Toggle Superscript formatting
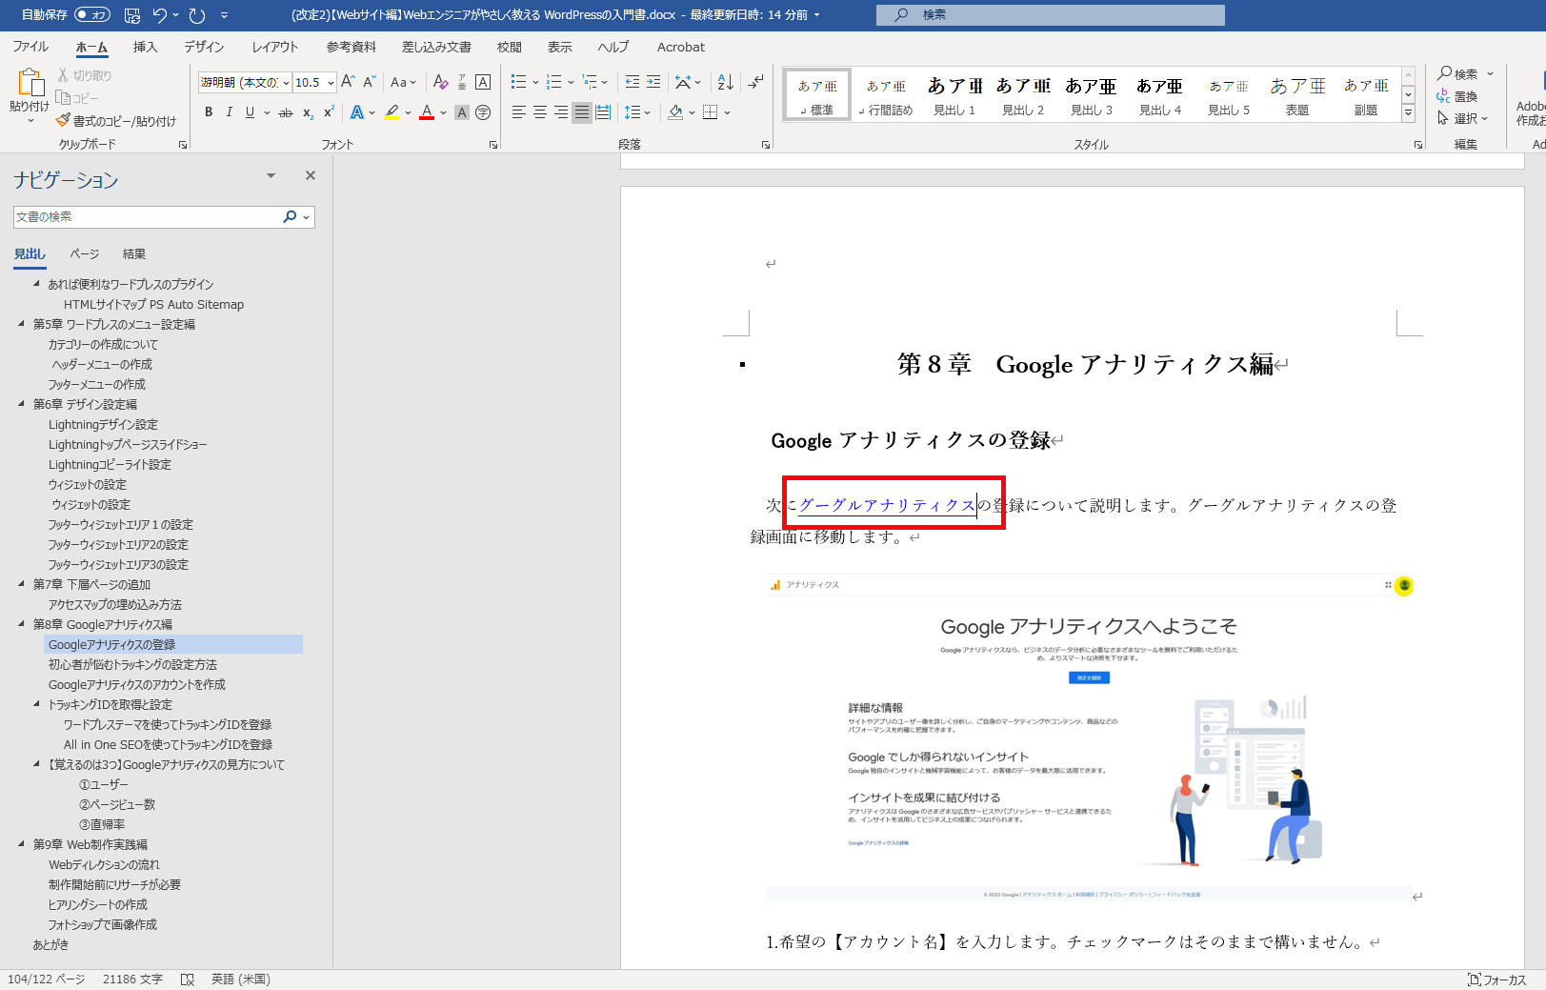 [x=329, y=112]
